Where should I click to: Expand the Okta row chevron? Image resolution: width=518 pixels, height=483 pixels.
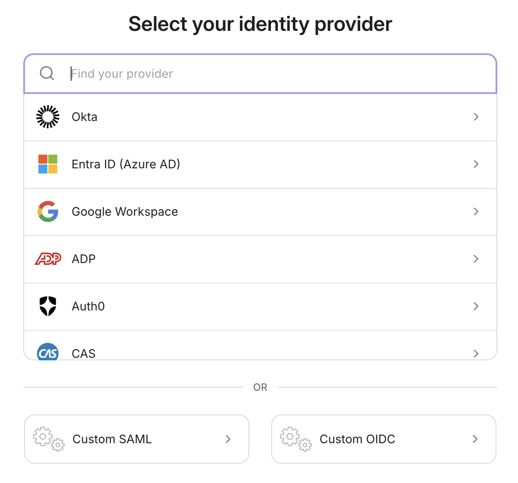(476, 117)
